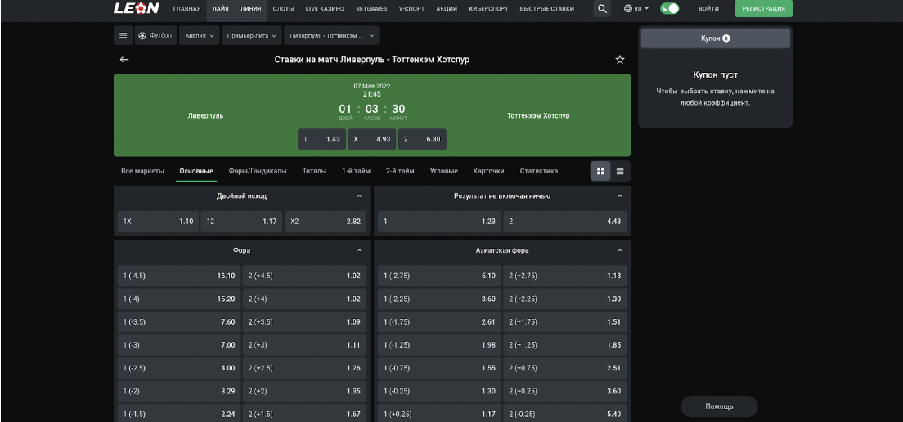The width and height of the screenshot is (903, 422).
Task: Switch to Угловые tab
Action: [x=444, y=171]
